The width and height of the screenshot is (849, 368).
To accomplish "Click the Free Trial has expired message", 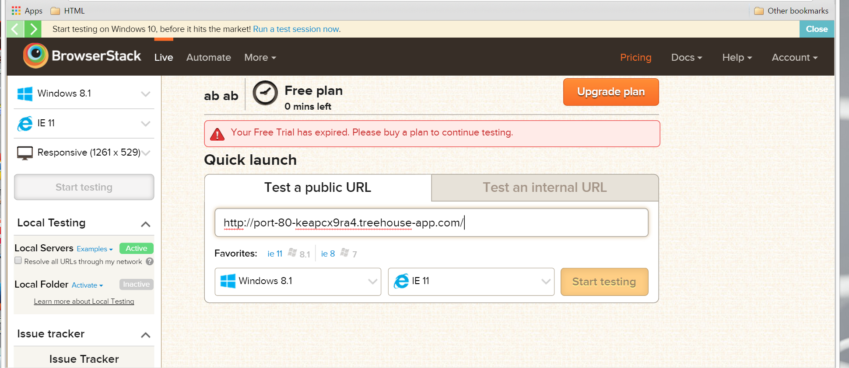I will [x=372, y=132].
